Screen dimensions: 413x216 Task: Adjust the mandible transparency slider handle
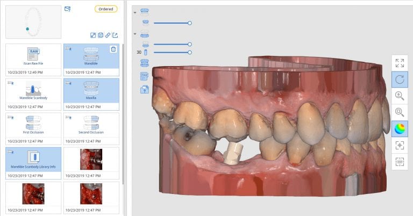click(x=190, y=44)
